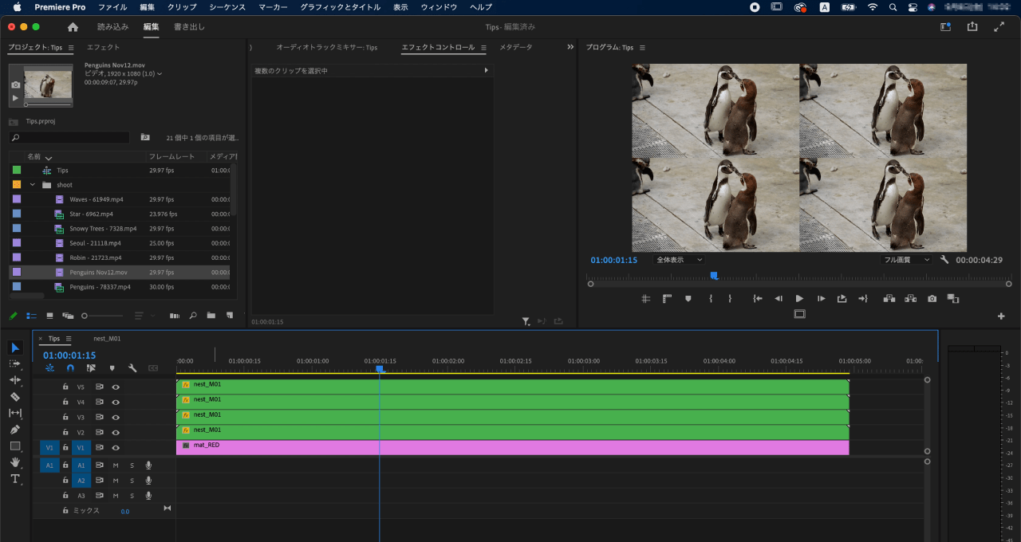Open the Project Tips panel menu
Viewport: 1021px width, 542px height.
(71, 48)
